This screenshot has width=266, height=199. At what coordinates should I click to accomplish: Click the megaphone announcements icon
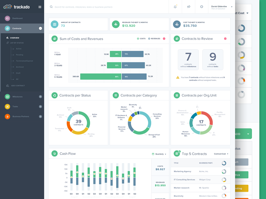(189, 7)
